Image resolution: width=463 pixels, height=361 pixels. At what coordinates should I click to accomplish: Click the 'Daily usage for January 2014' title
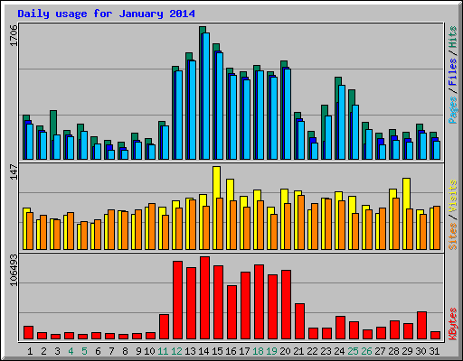click(x=106, y=14)
